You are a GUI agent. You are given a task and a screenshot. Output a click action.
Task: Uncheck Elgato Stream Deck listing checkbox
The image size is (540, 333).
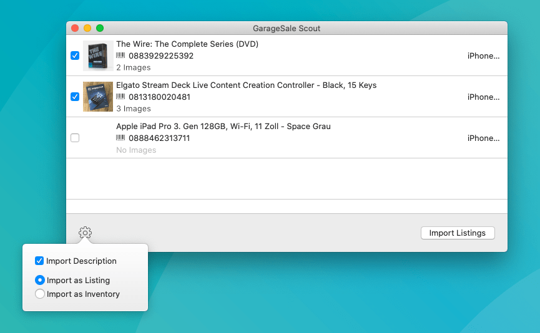[x=75, y=97]
